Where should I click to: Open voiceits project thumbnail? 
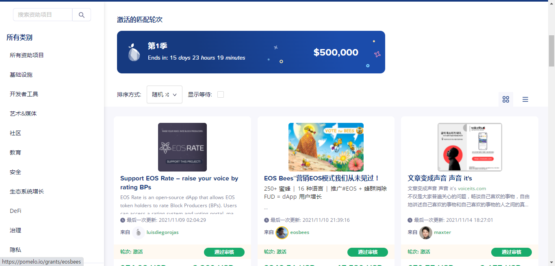click(470, 147)
